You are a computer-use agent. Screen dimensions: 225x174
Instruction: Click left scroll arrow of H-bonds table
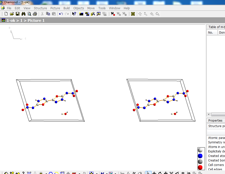(x=209, y=114)
